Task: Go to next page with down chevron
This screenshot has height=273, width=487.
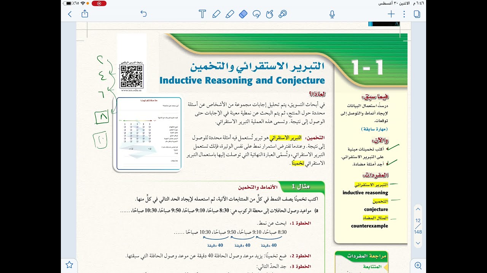Action: coord(418,243)
